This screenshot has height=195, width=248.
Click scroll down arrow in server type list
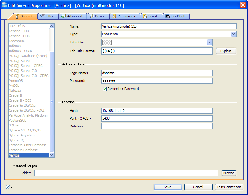click(51, 155)
